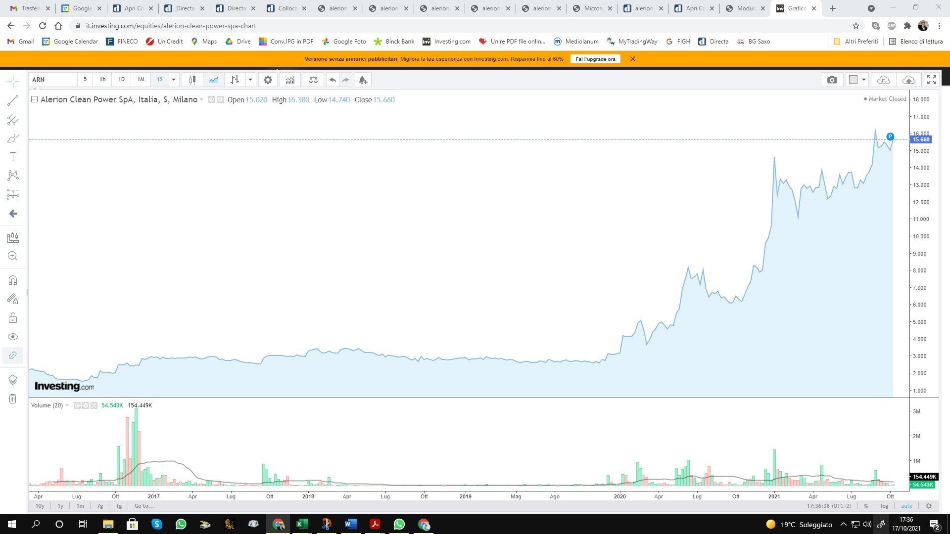This screenshot has height=534, width=950.
Task: Hide the Alerion price series eye icon
Action: tap(212, 99)
